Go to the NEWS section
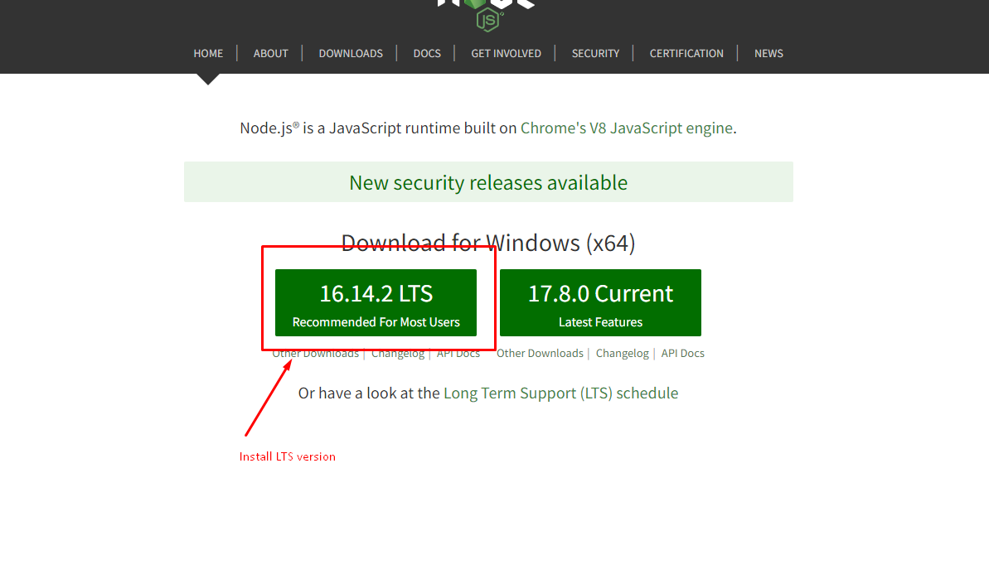The width and height of the screenshot is (989, 579). click(768, 54)
